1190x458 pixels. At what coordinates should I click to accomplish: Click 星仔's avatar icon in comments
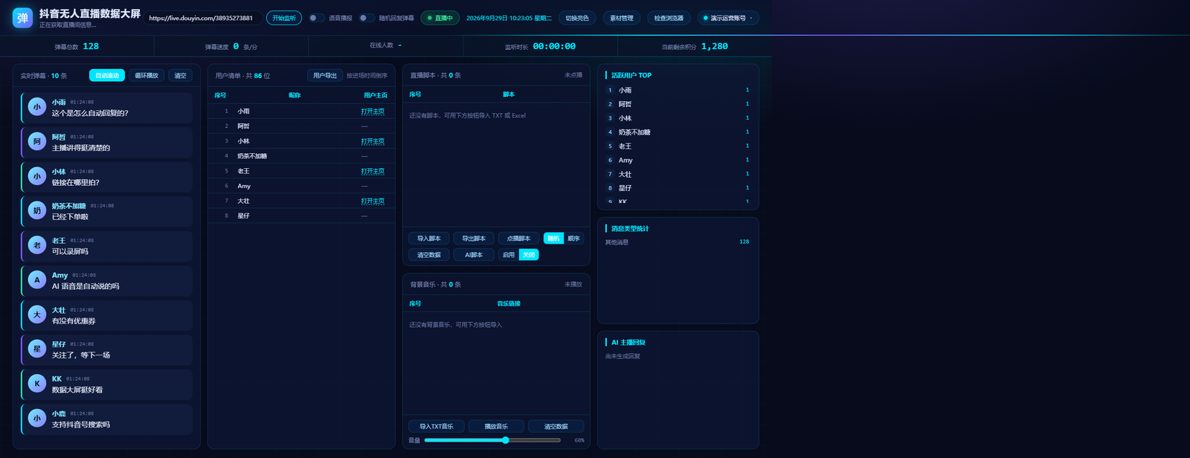tap(37, 349)
